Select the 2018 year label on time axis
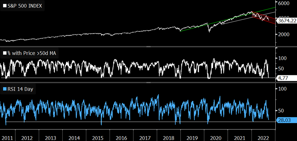This screenshot has width=297, height=141. (168, 138)
